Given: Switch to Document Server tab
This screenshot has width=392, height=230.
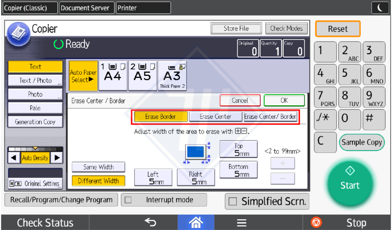Looking at the screenshot, I should pyautogui.click(x=87, y=8).
